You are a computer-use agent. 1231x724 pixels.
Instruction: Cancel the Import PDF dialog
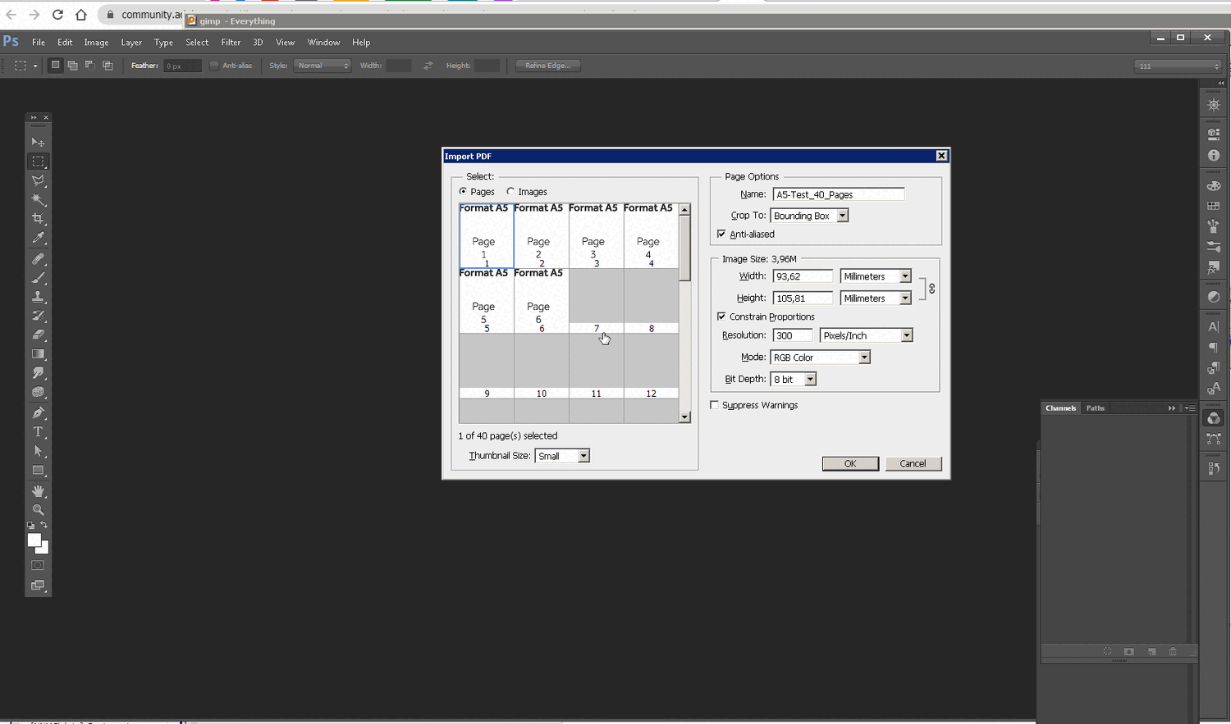click(x=913, y=464)
